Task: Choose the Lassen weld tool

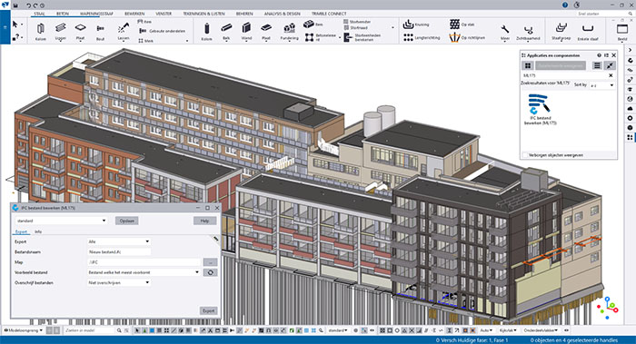Action: click(124, 32)
